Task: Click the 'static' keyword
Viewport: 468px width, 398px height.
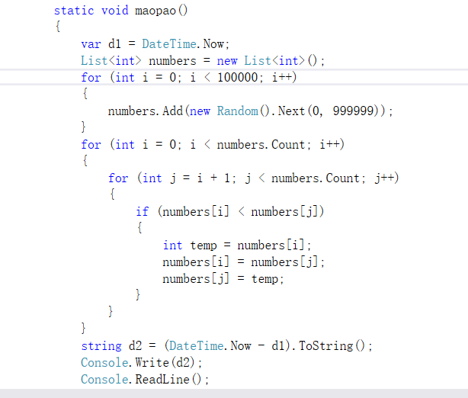Action: tap(74, 11)
